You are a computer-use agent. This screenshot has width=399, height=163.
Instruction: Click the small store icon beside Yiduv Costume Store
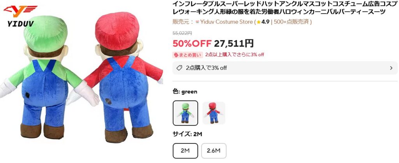(x=197, y=22)
